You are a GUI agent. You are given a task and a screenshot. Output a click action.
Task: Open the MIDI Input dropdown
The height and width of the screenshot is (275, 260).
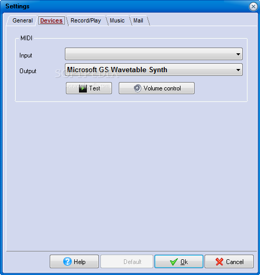[154, 54]
